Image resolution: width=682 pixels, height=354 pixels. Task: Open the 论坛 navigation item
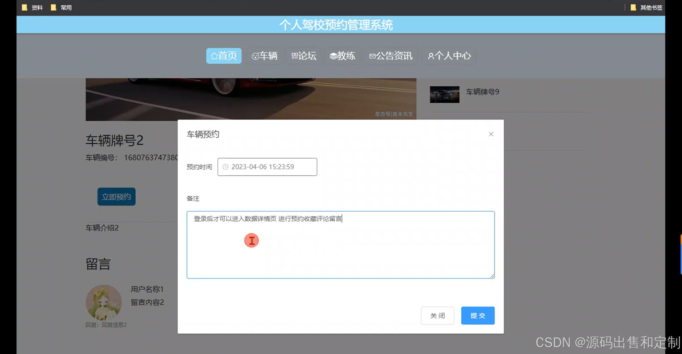pyautogui.click(x=304, y=56)
